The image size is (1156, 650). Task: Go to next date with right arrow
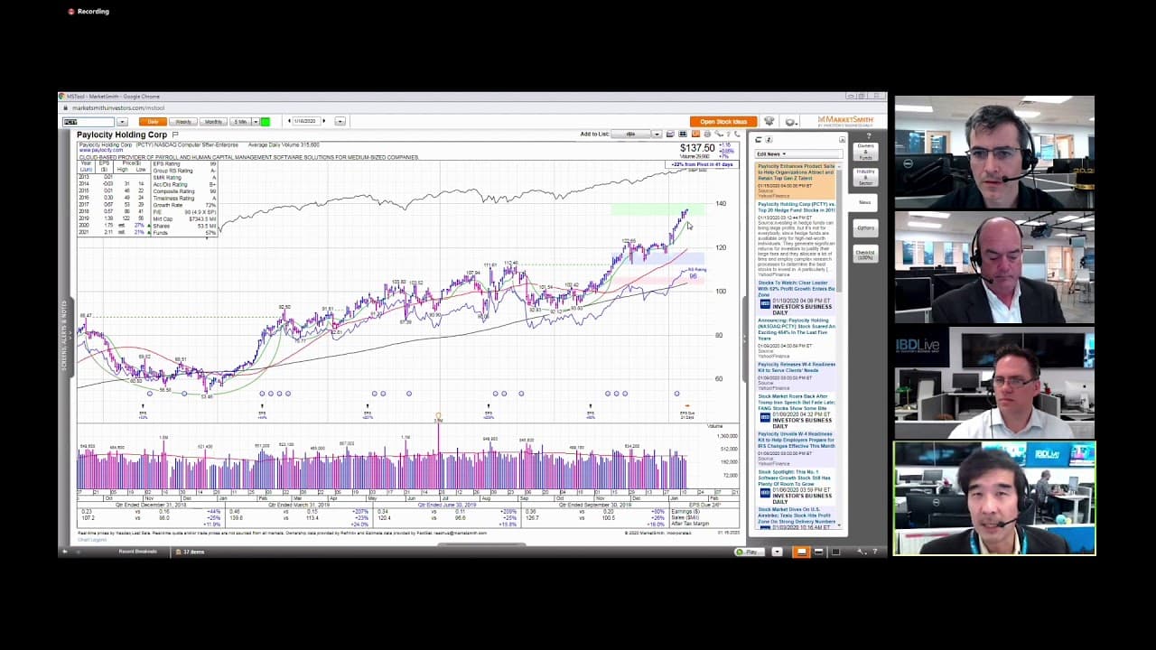pyautogui.click(x=323, y=121)
